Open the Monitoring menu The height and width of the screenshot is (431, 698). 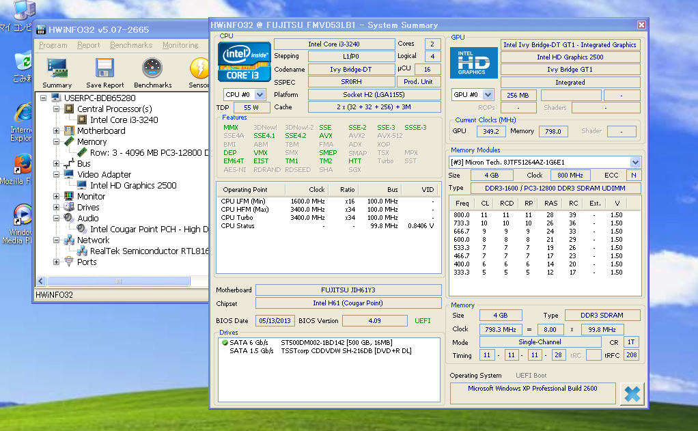[x=180, y=45]
